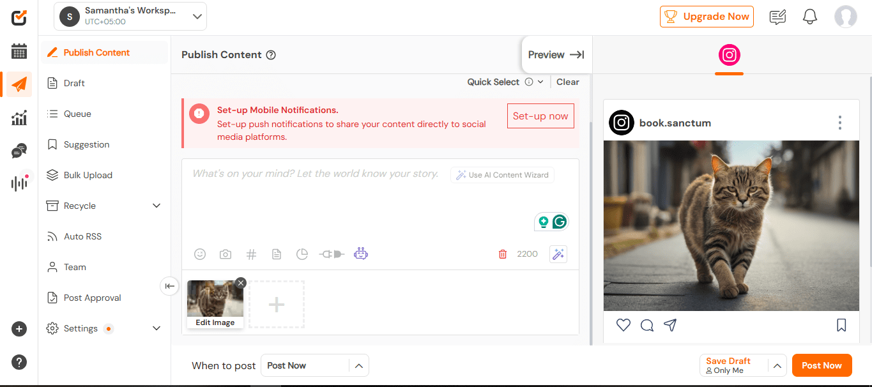Open the analytics chart icon in the sidebar
The image size is (872, 387).
[19, 118]
